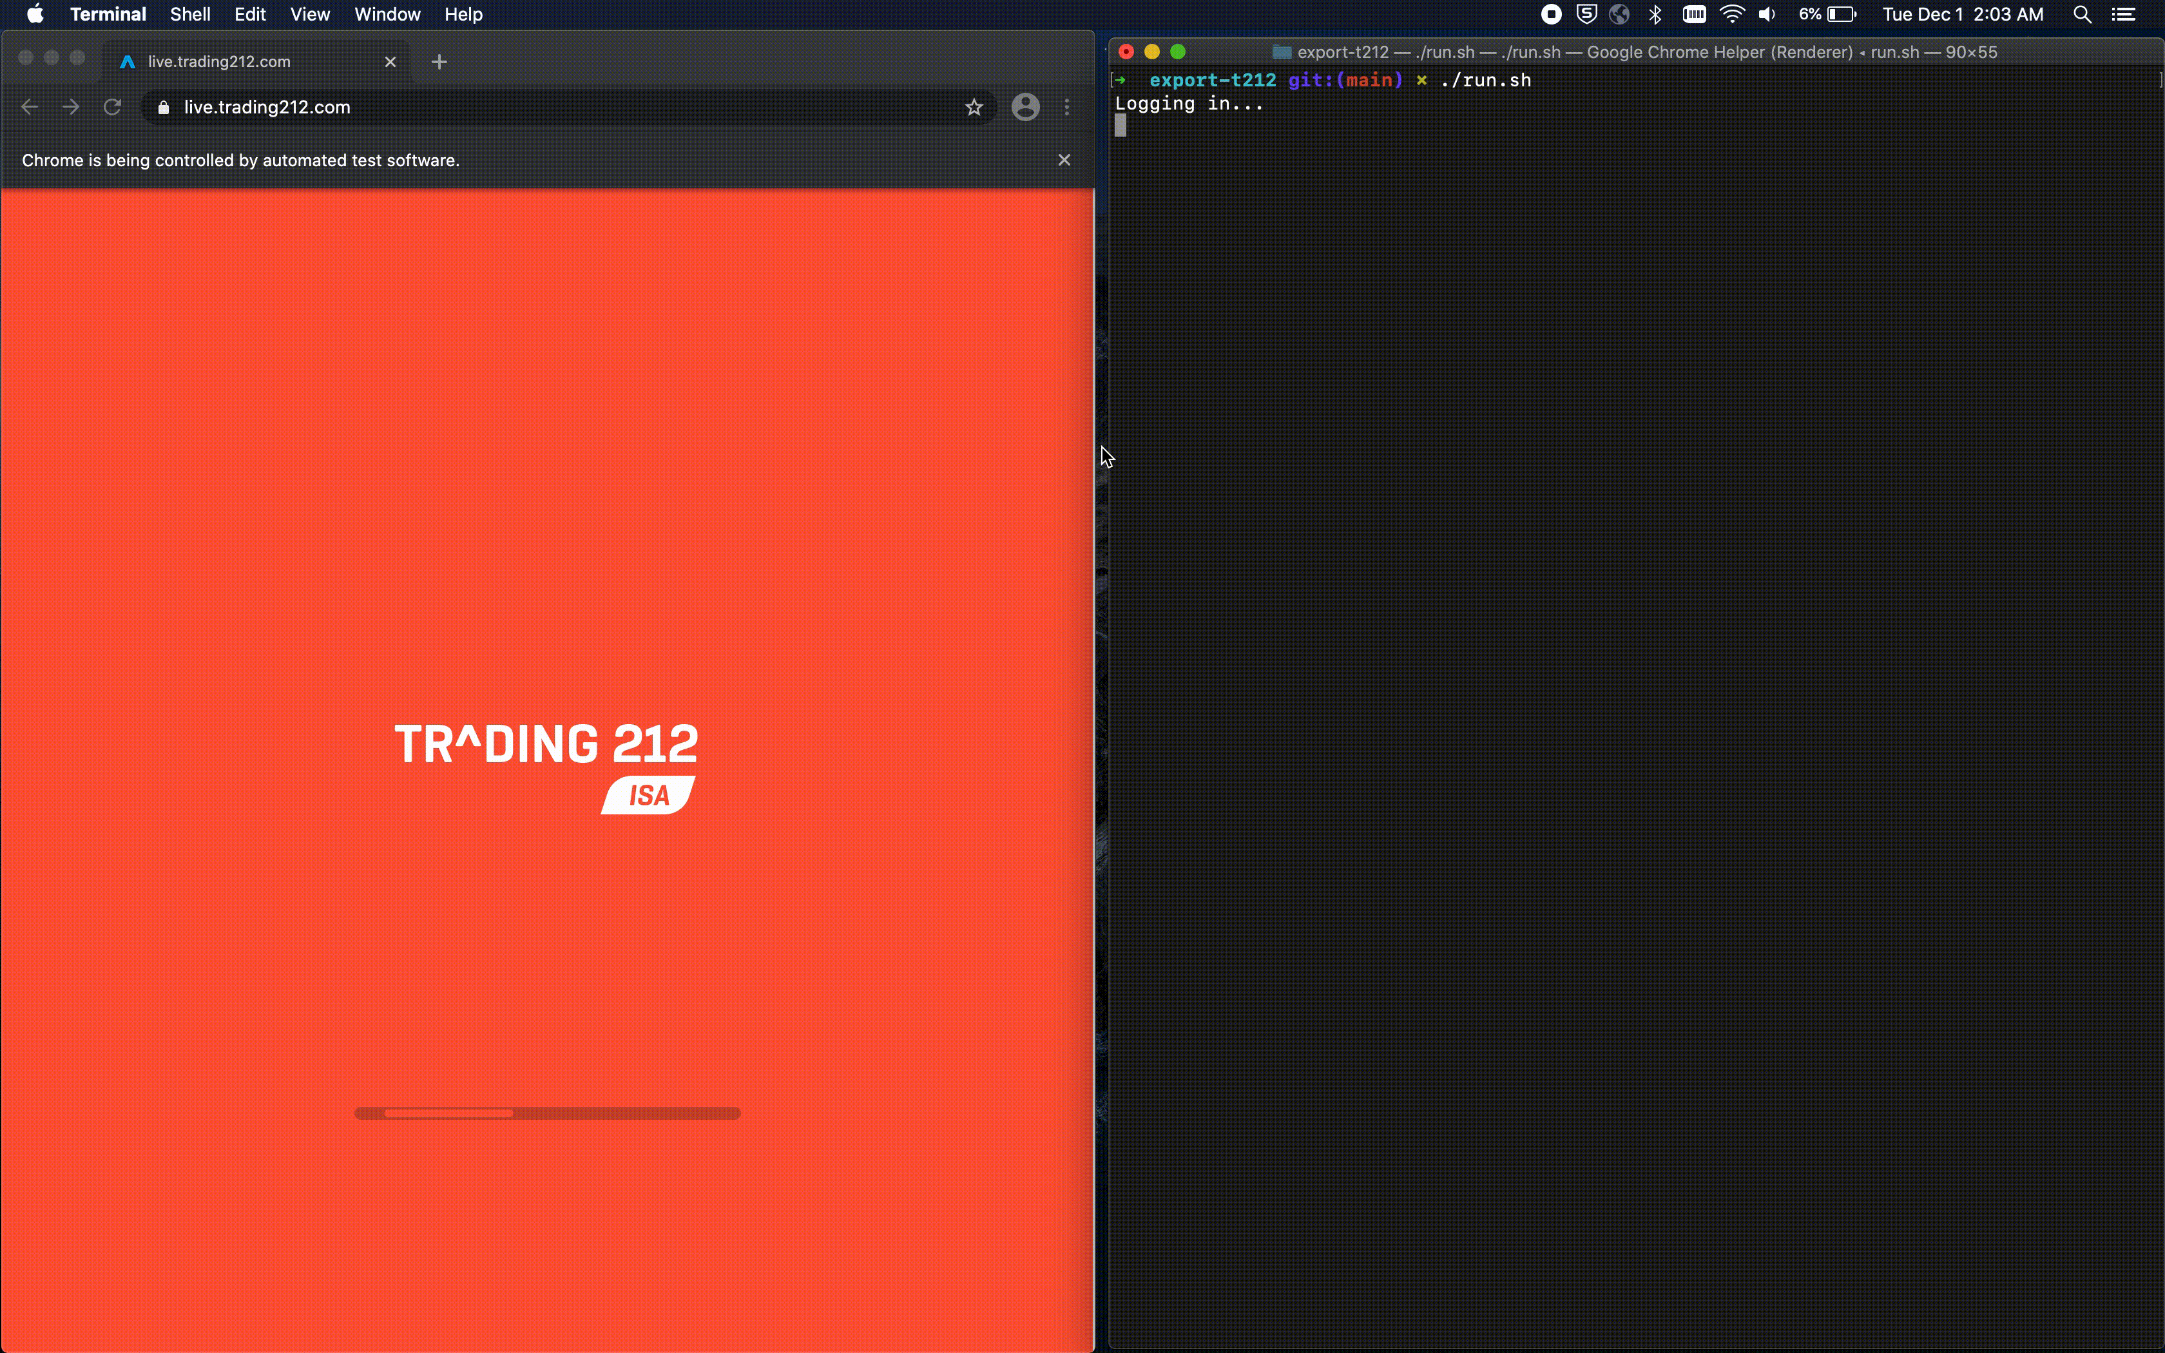Click the Trading 212 favicon on the tab
The height and width of the screenshot is (1353, 2165).
point(128,61)
